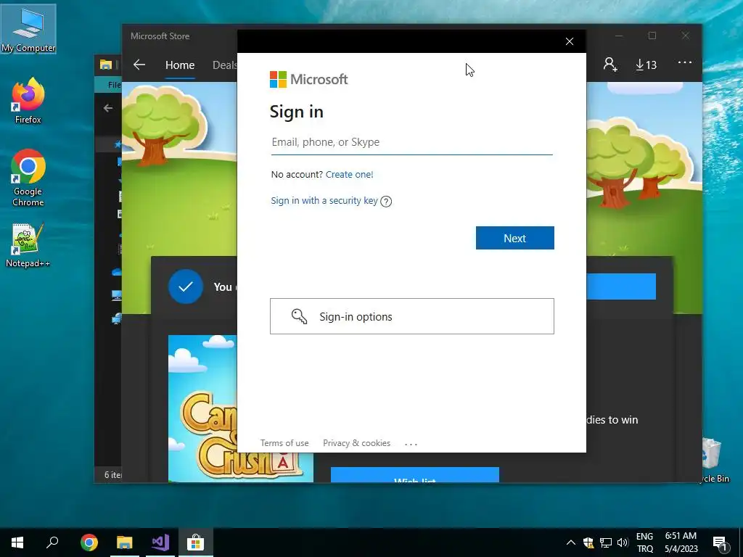This screenshot has height=557, width=743.
Task: Go back in File Explorer window
Action: [x=108, y=108]
